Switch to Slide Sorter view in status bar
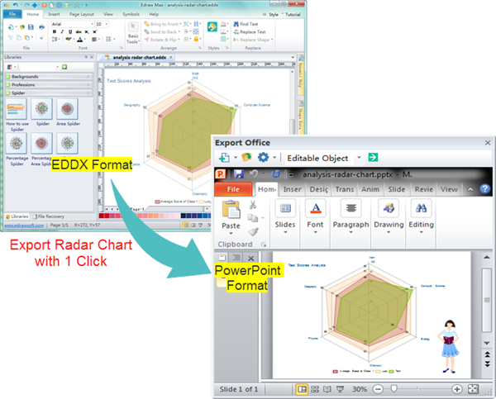496x399 pixels. 314,389
